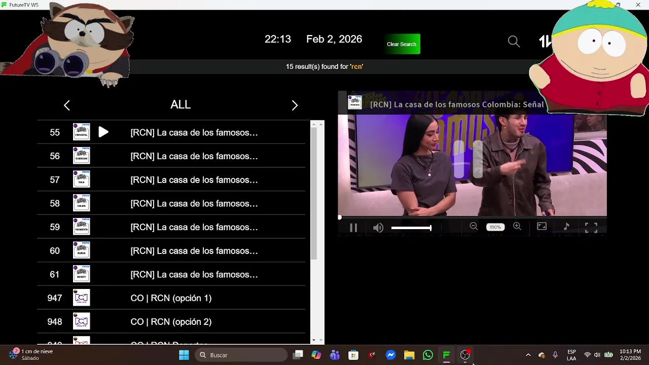Viewport: 649px width, 365px height.
Task: Open OBS Studio taskbar icon
Action: (465, 355)
